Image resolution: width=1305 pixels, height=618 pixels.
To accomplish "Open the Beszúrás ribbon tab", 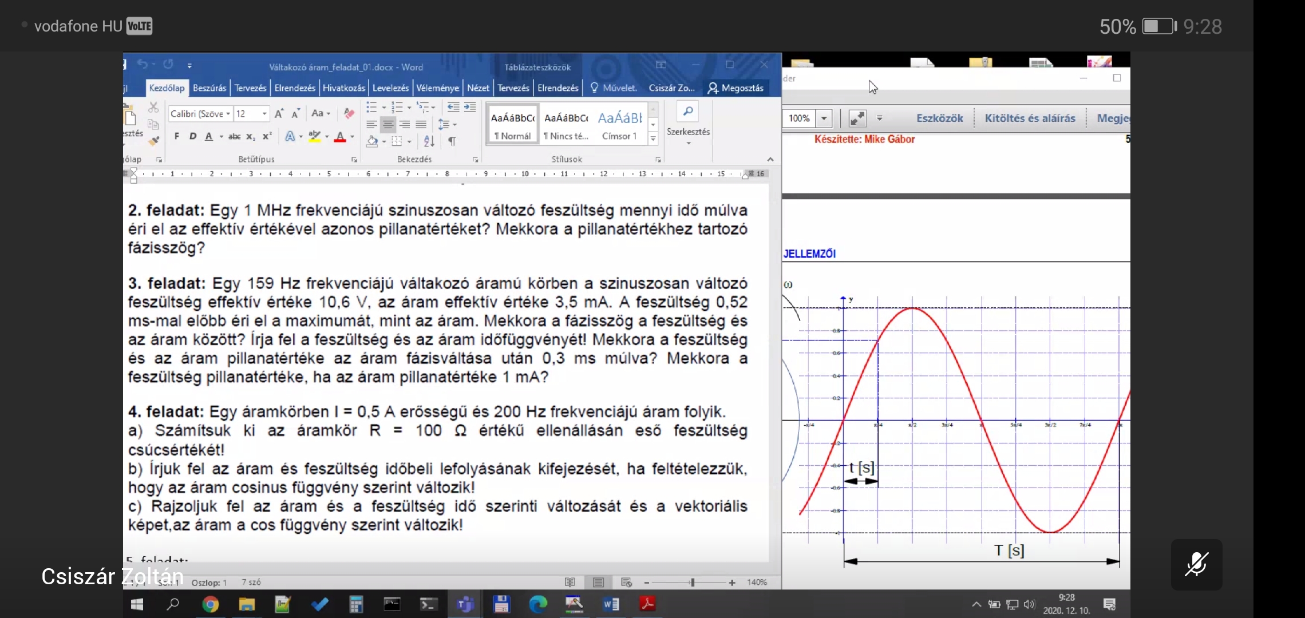I will click(209, 88).
